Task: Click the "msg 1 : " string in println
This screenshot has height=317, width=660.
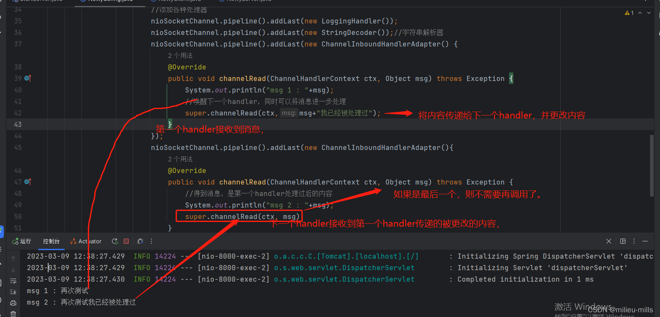Action: click(x=287, y=90)
